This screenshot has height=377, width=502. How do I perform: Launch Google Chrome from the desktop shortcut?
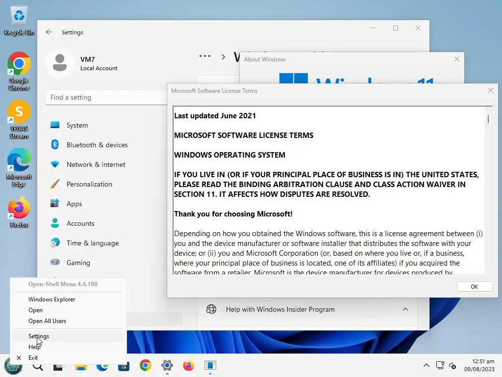19,71
